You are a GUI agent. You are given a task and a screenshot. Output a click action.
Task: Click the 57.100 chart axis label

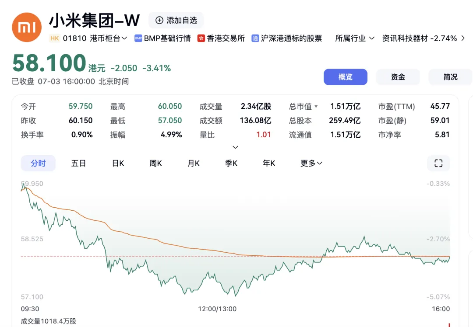click(x=32, y=297)
